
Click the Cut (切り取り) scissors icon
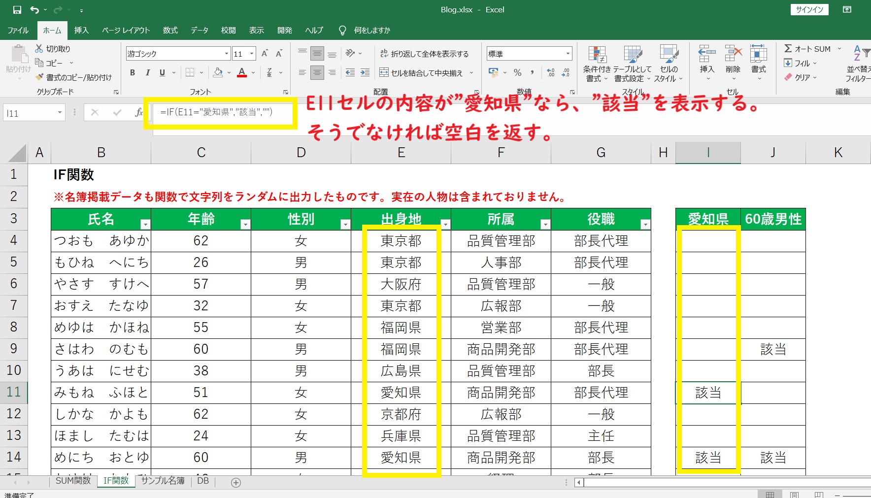click(x=39, y=48)
